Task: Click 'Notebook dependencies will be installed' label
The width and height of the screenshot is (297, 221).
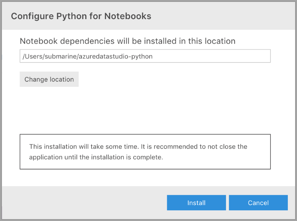Action: pos(128,41)
